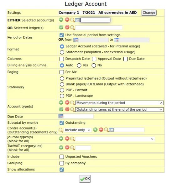Click Change settings button

(149, 13)
